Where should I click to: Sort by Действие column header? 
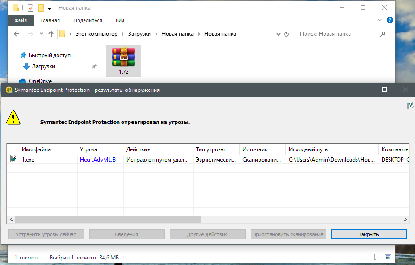pyautogui.click(x=158, y=149)
